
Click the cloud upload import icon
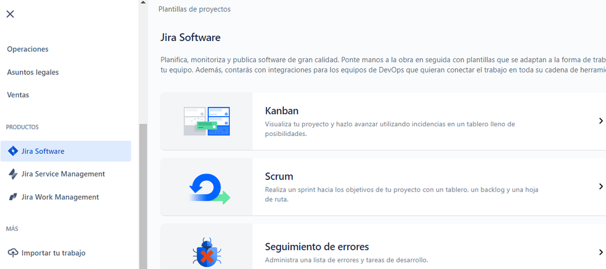(x=13, y=253)
